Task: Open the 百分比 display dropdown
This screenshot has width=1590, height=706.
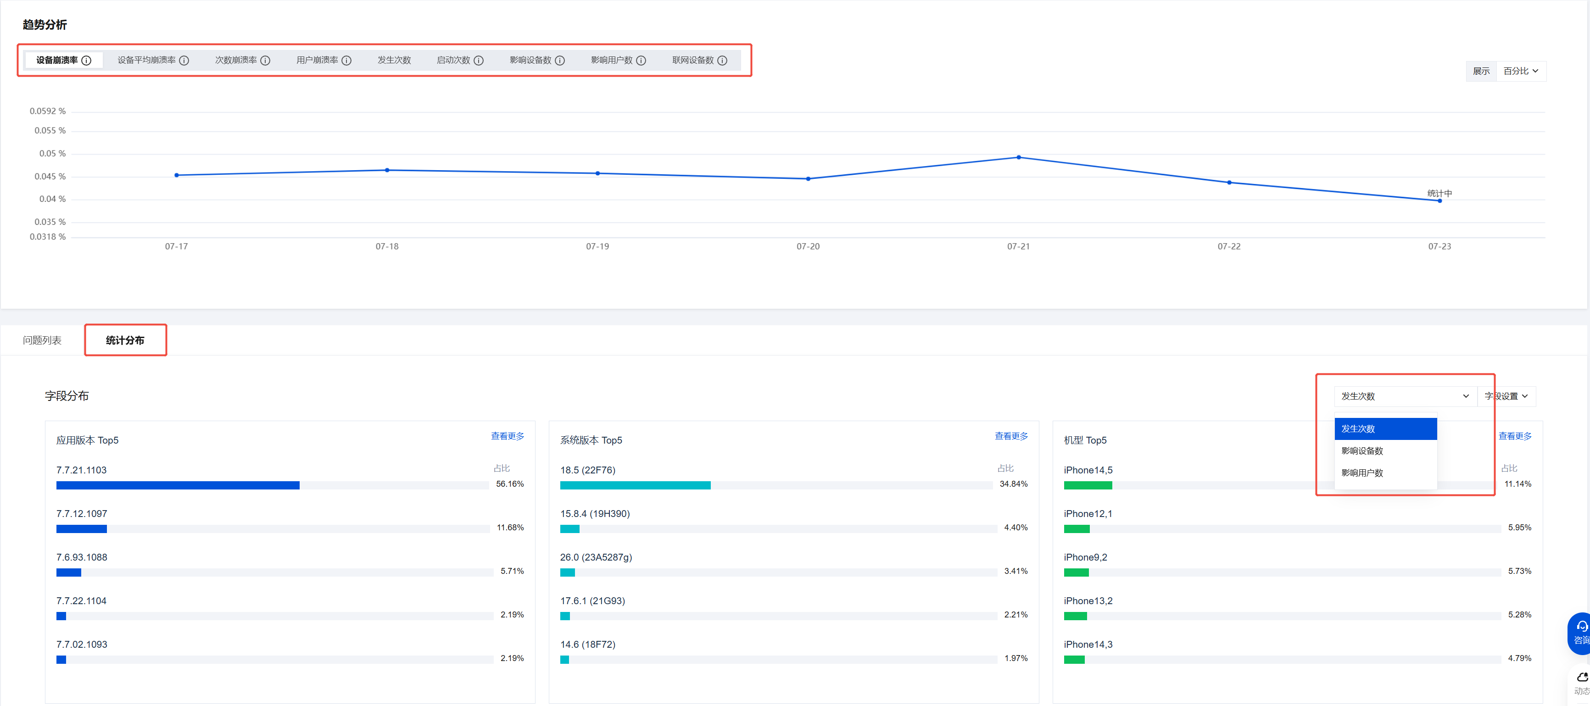Action: (x=1520, y=72)
